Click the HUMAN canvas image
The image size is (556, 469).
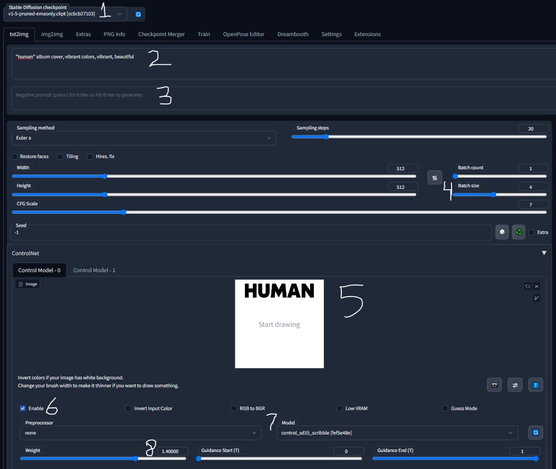point(279,324)
